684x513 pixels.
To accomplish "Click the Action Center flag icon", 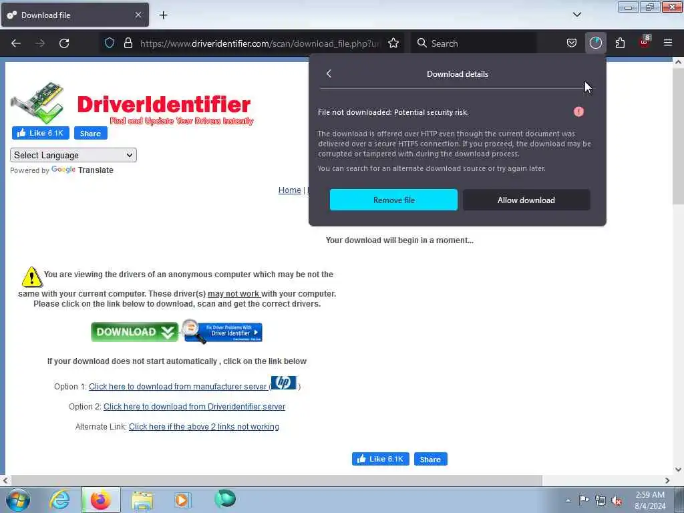I will [583, 500].
